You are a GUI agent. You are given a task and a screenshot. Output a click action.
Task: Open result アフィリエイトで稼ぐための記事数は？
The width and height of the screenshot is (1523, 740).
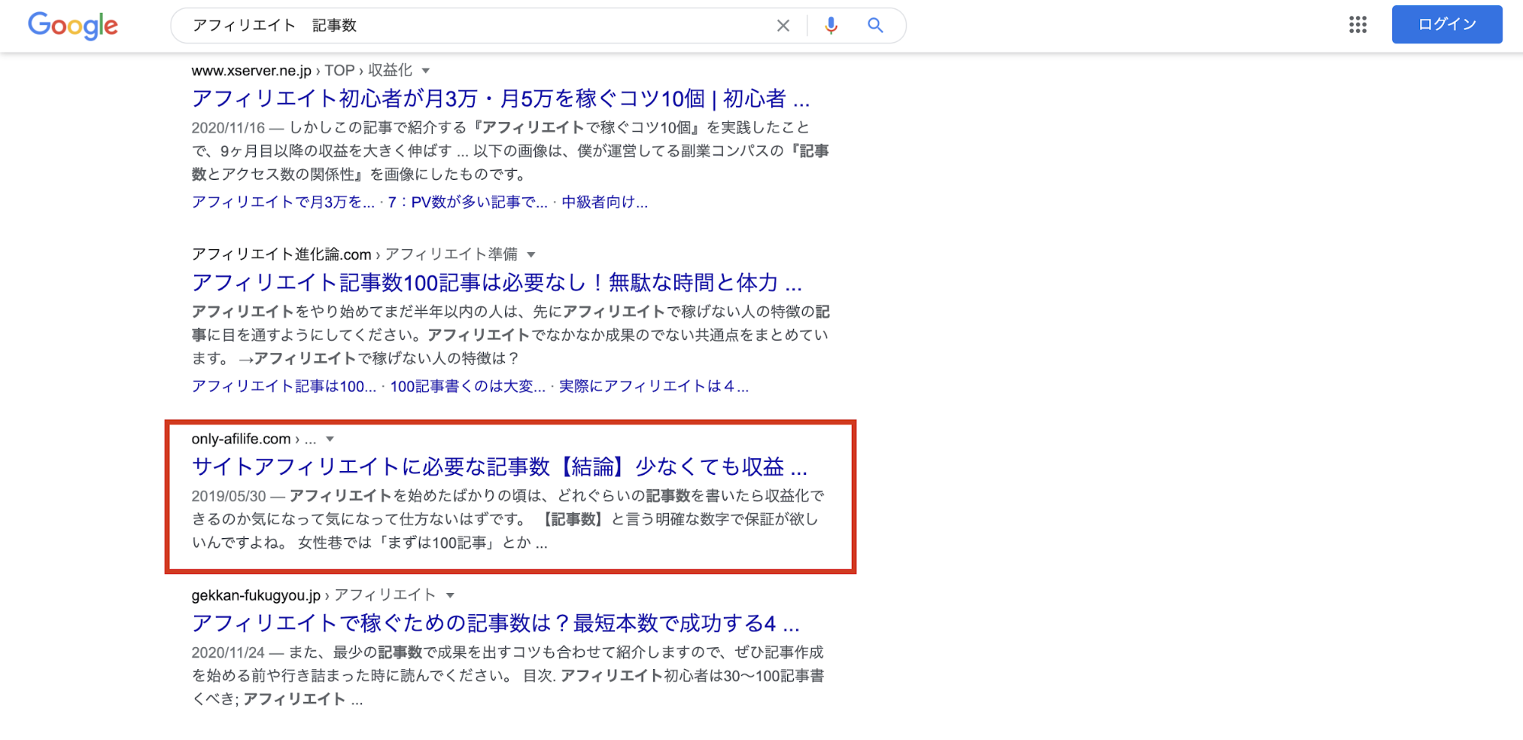click(495, 623)
